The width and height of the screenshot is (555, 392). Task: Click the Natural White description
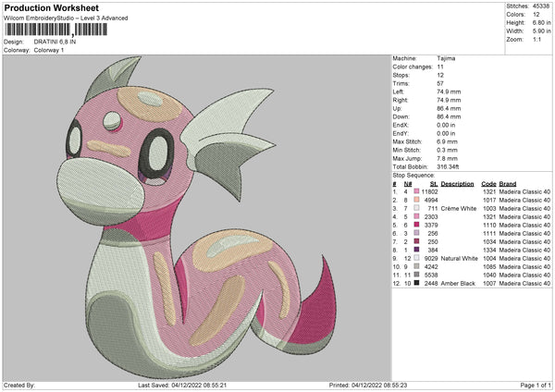[x=460, y=258]
